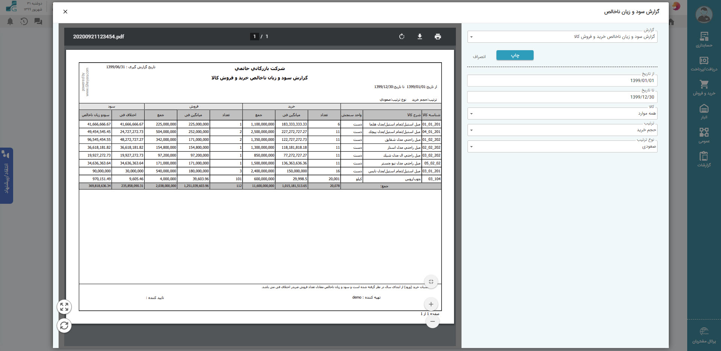Click the app logo in top-left corner
Screen dimensions: 721x351
pyautogui.click(x=12, y=6)
